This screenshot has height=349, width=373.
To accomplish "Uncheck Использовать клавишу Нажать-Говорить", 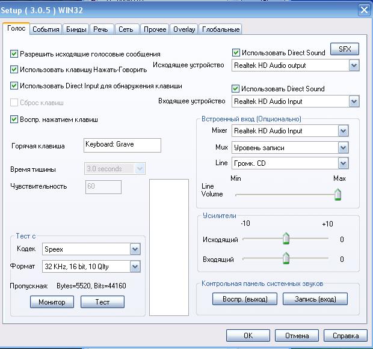I will (x=14, y=69).
